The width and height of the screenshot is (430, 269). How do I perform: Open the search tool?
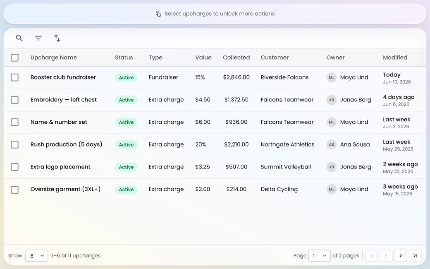pos(19,38)
